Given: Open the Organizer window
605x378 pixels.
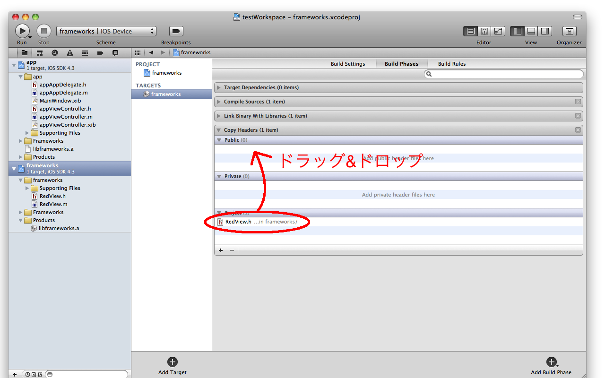Looking at the screenshot, I should pyautogui.click(x=569, y=31).
